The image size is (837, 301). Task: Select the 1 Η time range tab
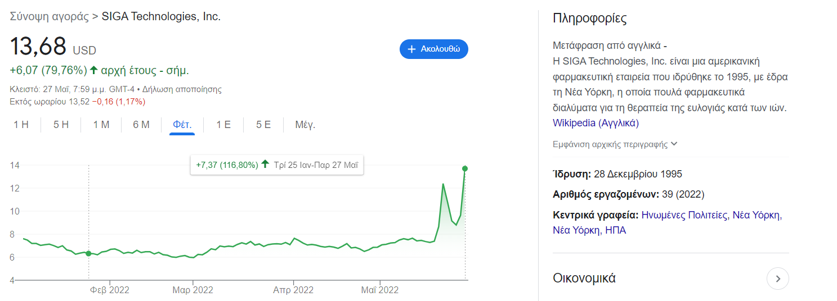(21, 125)
